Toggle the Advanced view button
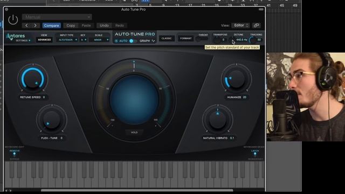345x194 pixels. (x=44, y=40)
